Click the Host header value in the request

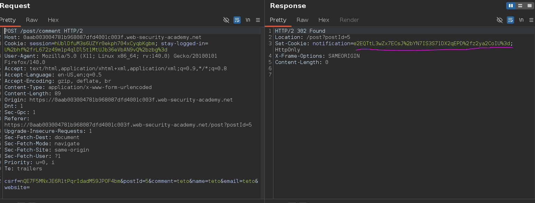pyautogui.click(x=112, y=37)
